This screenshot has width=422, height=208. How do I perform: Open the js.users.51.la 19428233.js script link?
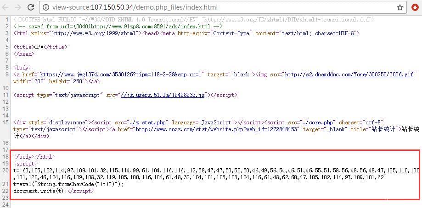163,95
